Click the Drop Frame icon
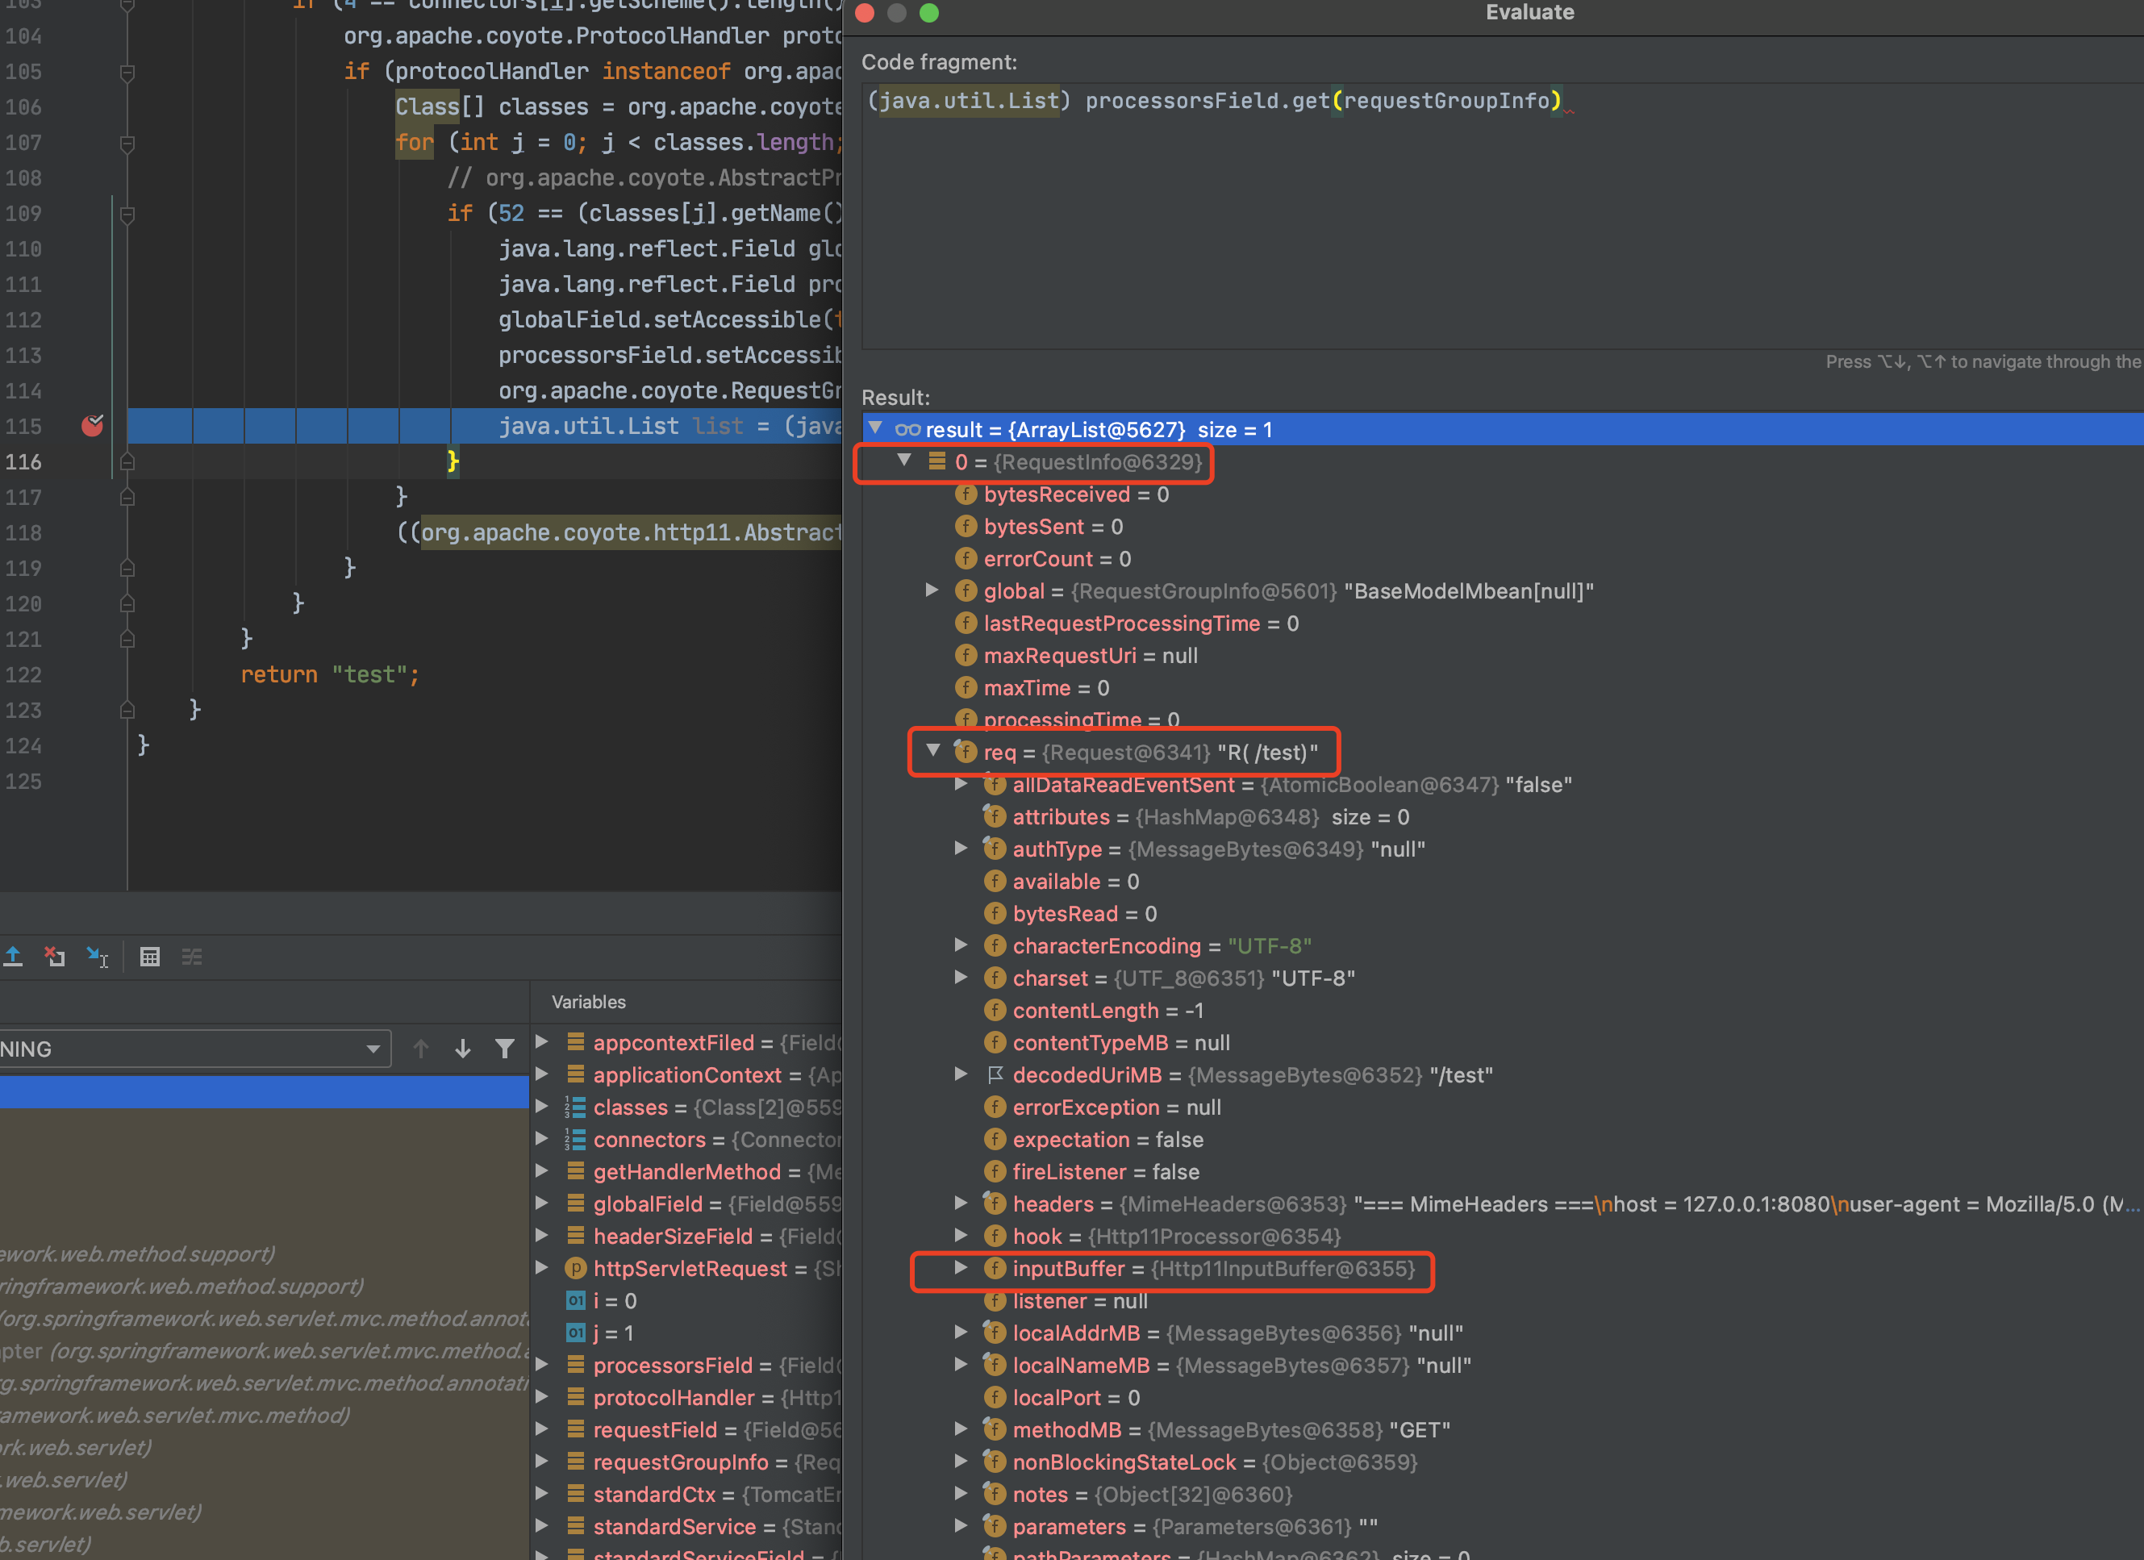2144x1560 pixels. pyautogui.click(x=55, y=957)
